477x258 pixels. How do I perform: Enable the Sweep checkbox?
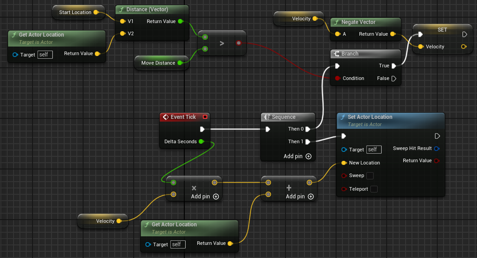[x=370, y=176]
